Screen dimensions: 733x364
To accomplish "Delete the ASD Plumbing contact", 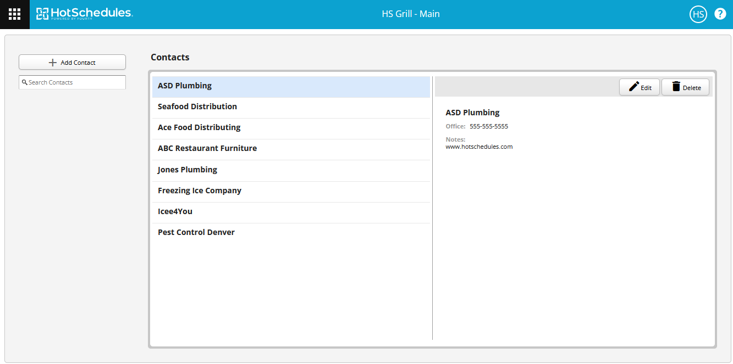I will [686, 87].
